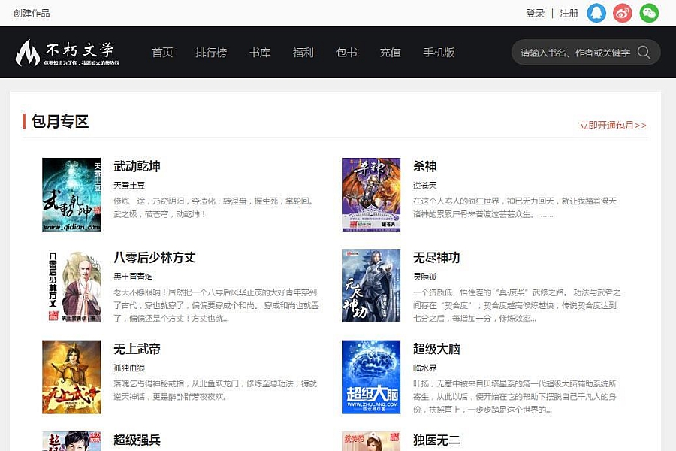Click the 创建作品 link

pos(32,14)
